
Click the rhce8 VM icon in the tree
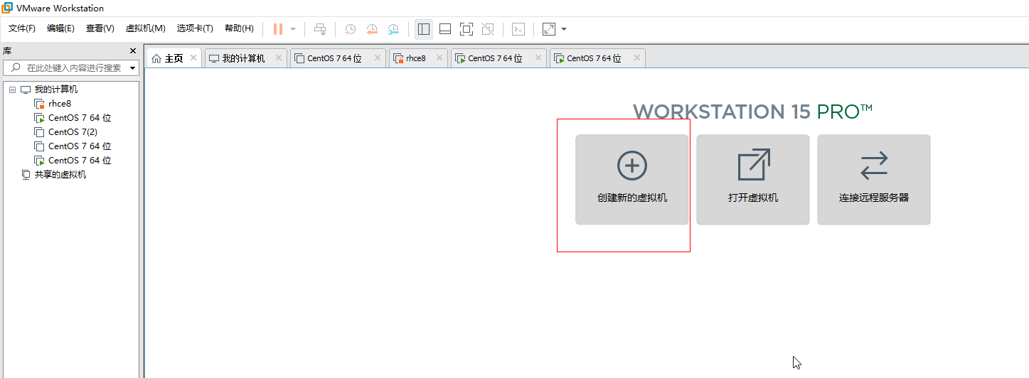[40, 104]
